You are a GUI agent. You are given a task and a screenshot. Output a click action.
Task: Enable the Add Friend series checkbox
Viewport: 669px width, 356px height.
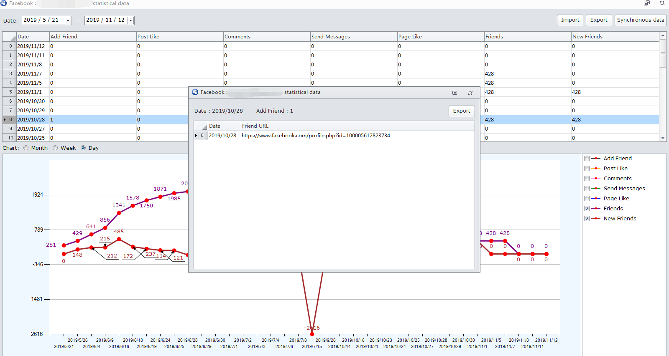[587, 159]
